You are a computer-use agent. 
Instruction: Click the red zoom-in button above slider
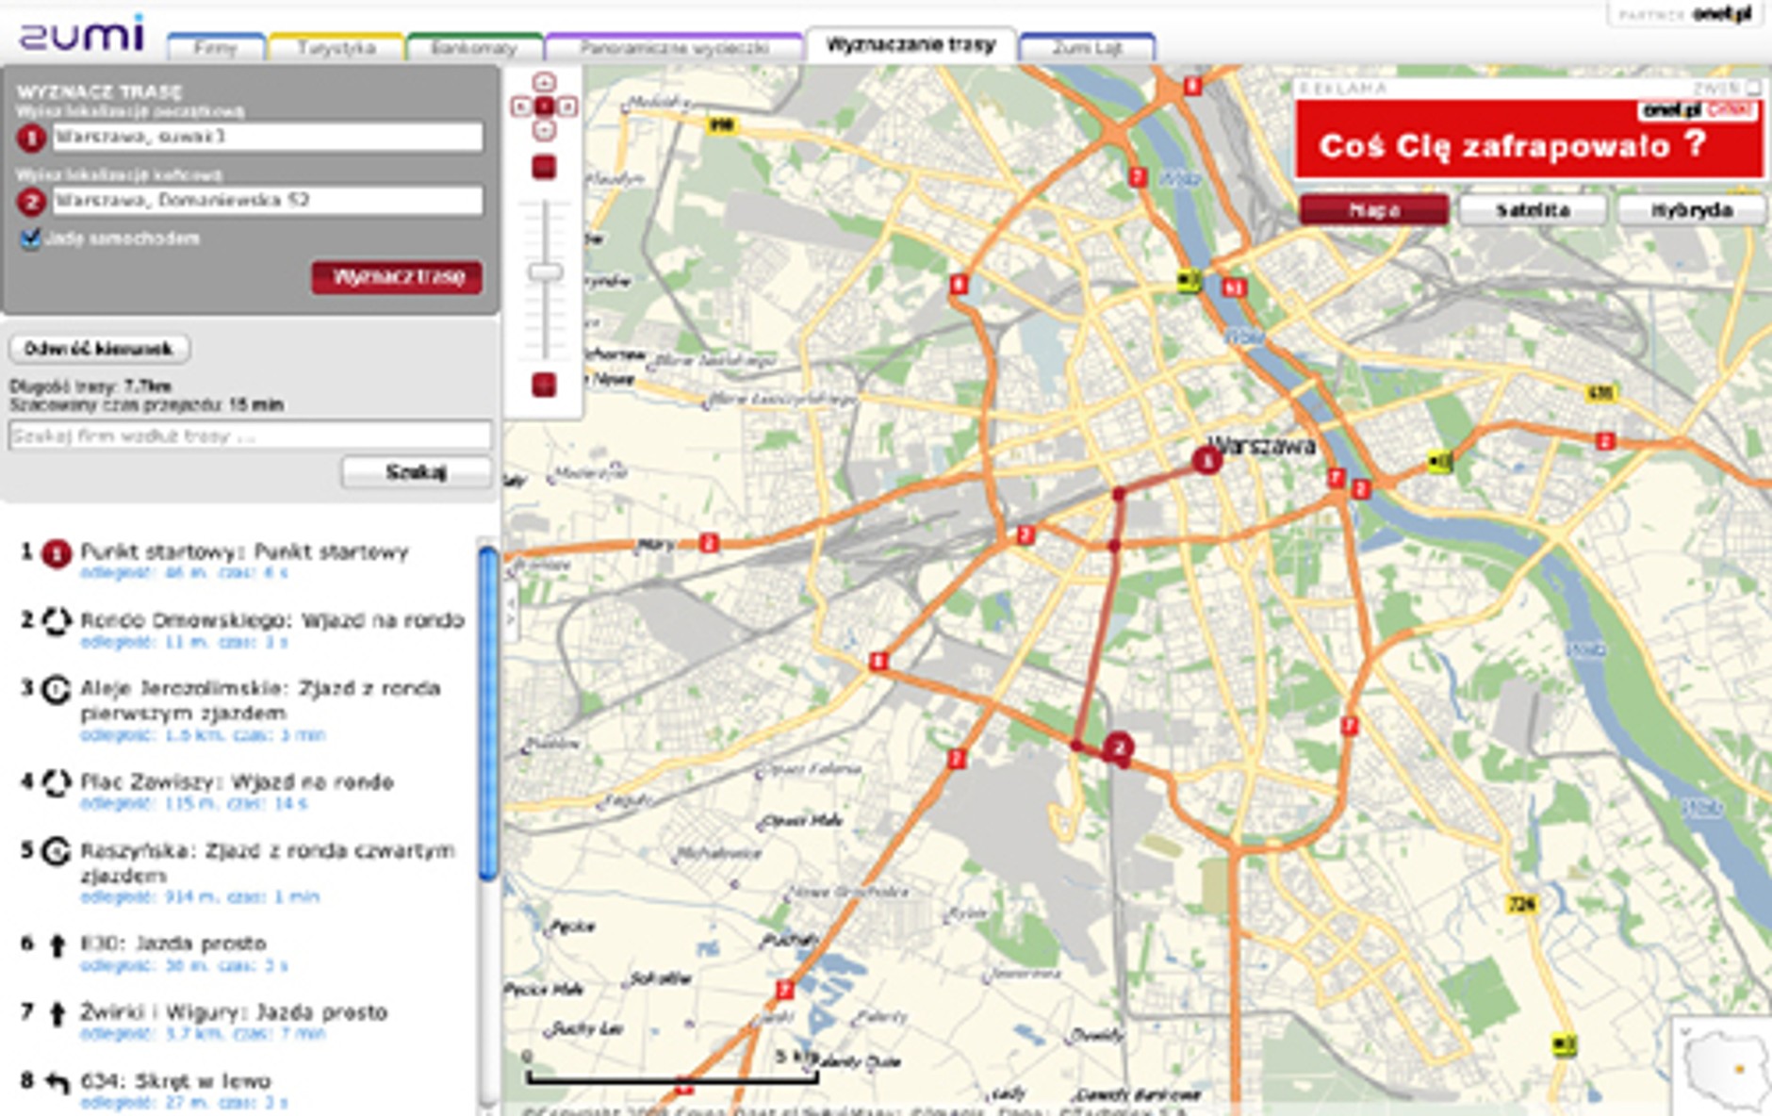544,168
